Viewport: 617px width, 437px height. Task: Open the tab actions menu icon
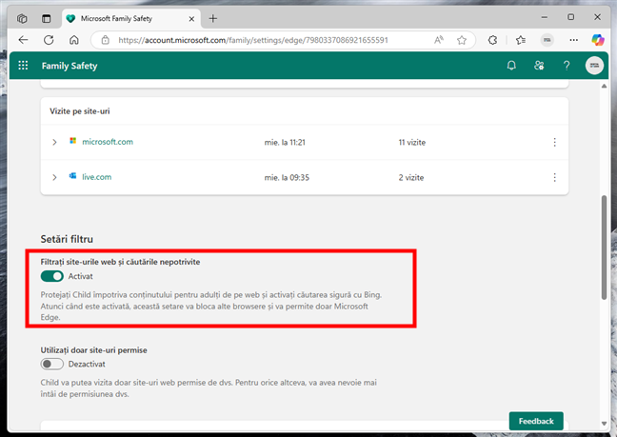(x=47, y=18)
